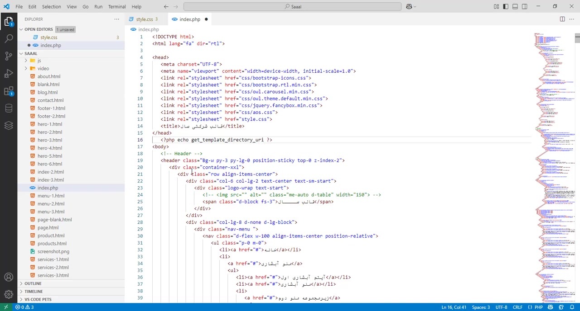The height and width of the screenshot is (311, 580).
Task: Open the Source Control view
Action: (x=9, y=56)
